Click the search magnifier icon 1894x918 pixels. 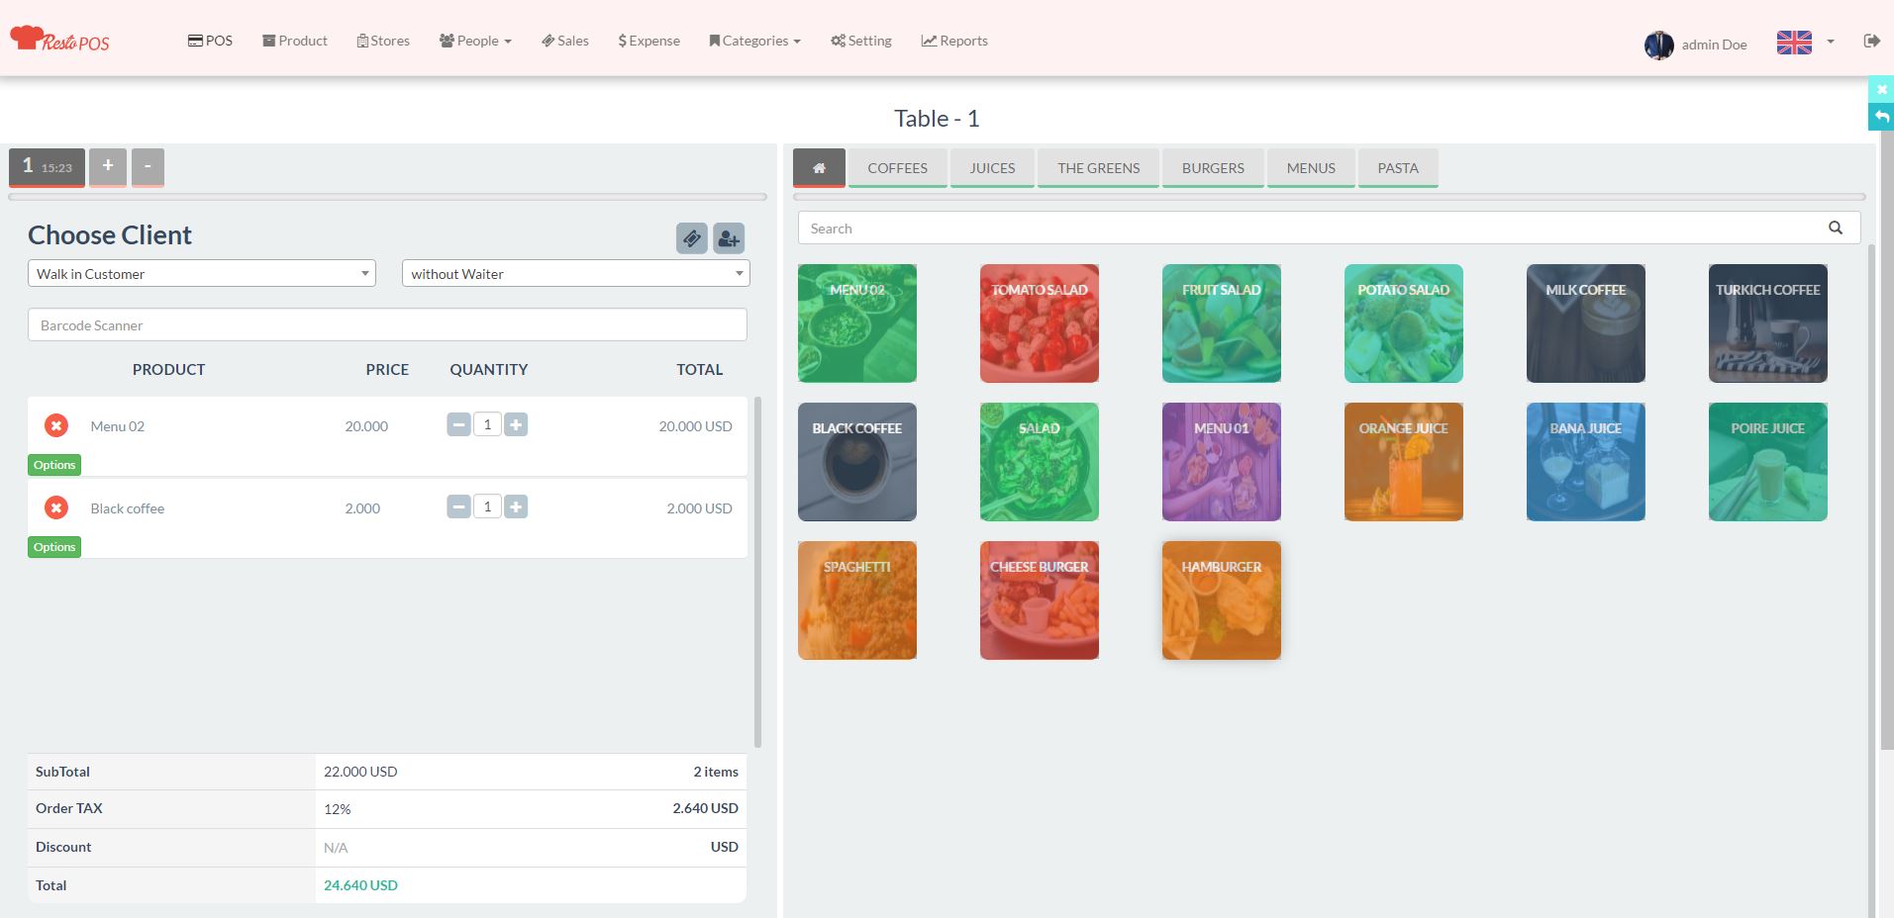[x=1836, y=228]
